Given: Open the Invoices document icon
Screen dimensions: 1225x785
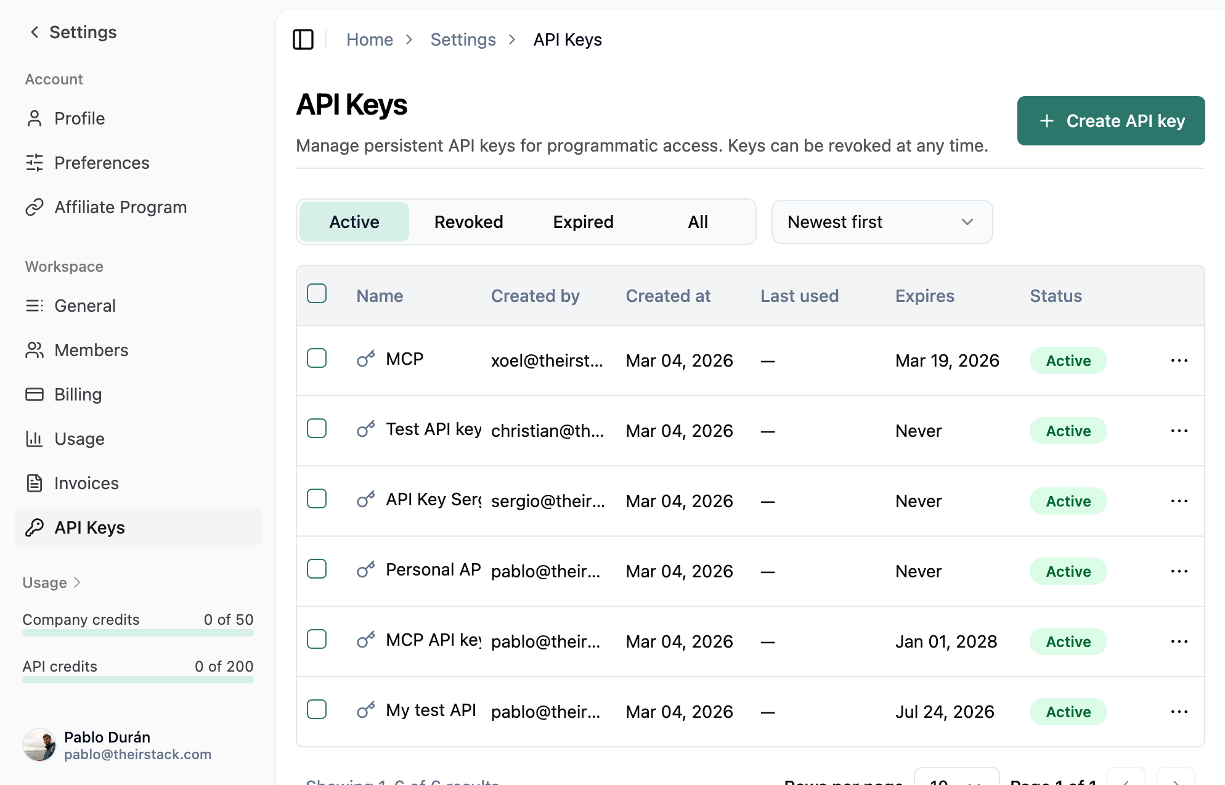Looking at the screenshot, I should (35, 483).
